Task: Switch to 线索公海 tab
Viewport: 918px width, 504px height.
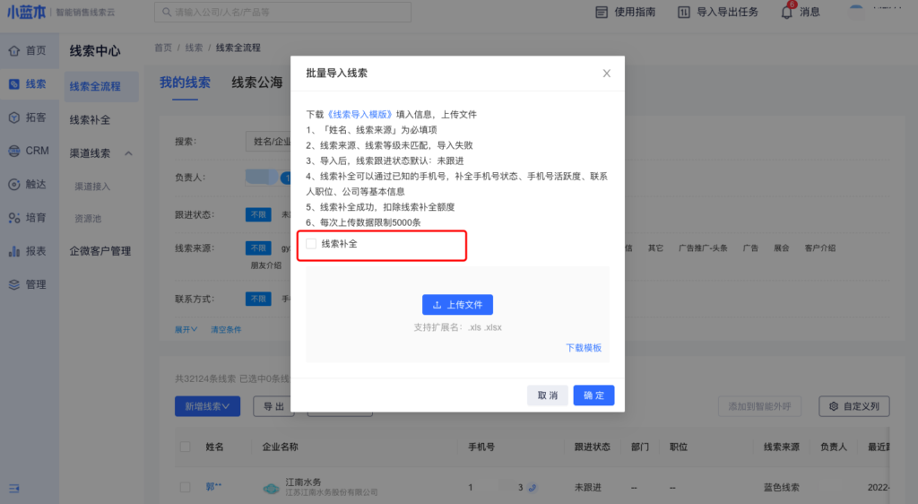Action: click(x=256, y=83)
